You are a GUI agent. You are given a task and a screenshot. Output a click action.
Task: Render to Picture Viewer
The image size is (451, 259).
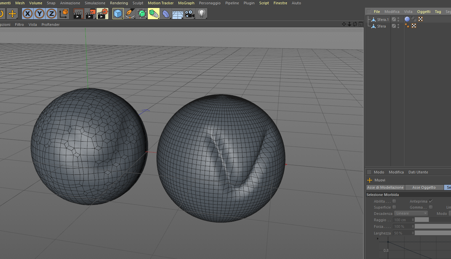[x=90, y=14]
